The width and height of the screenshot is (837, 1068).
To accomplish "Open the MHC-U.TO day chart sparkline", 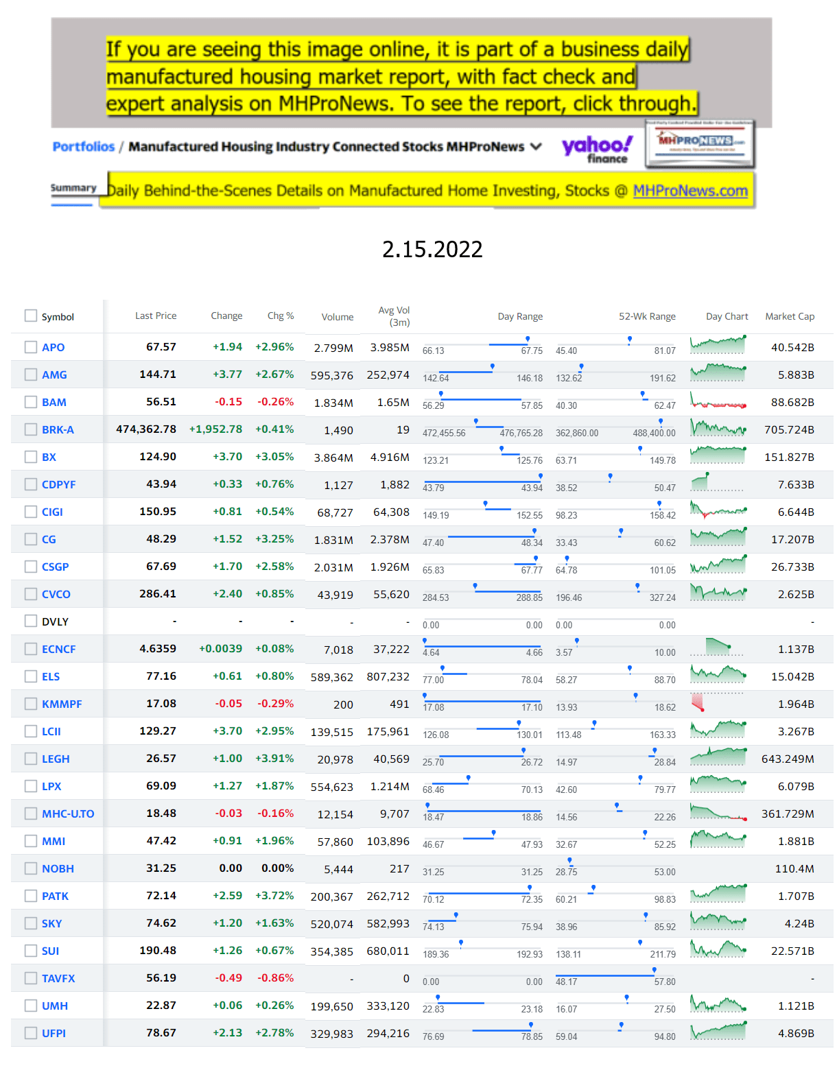I will [718, 811].
